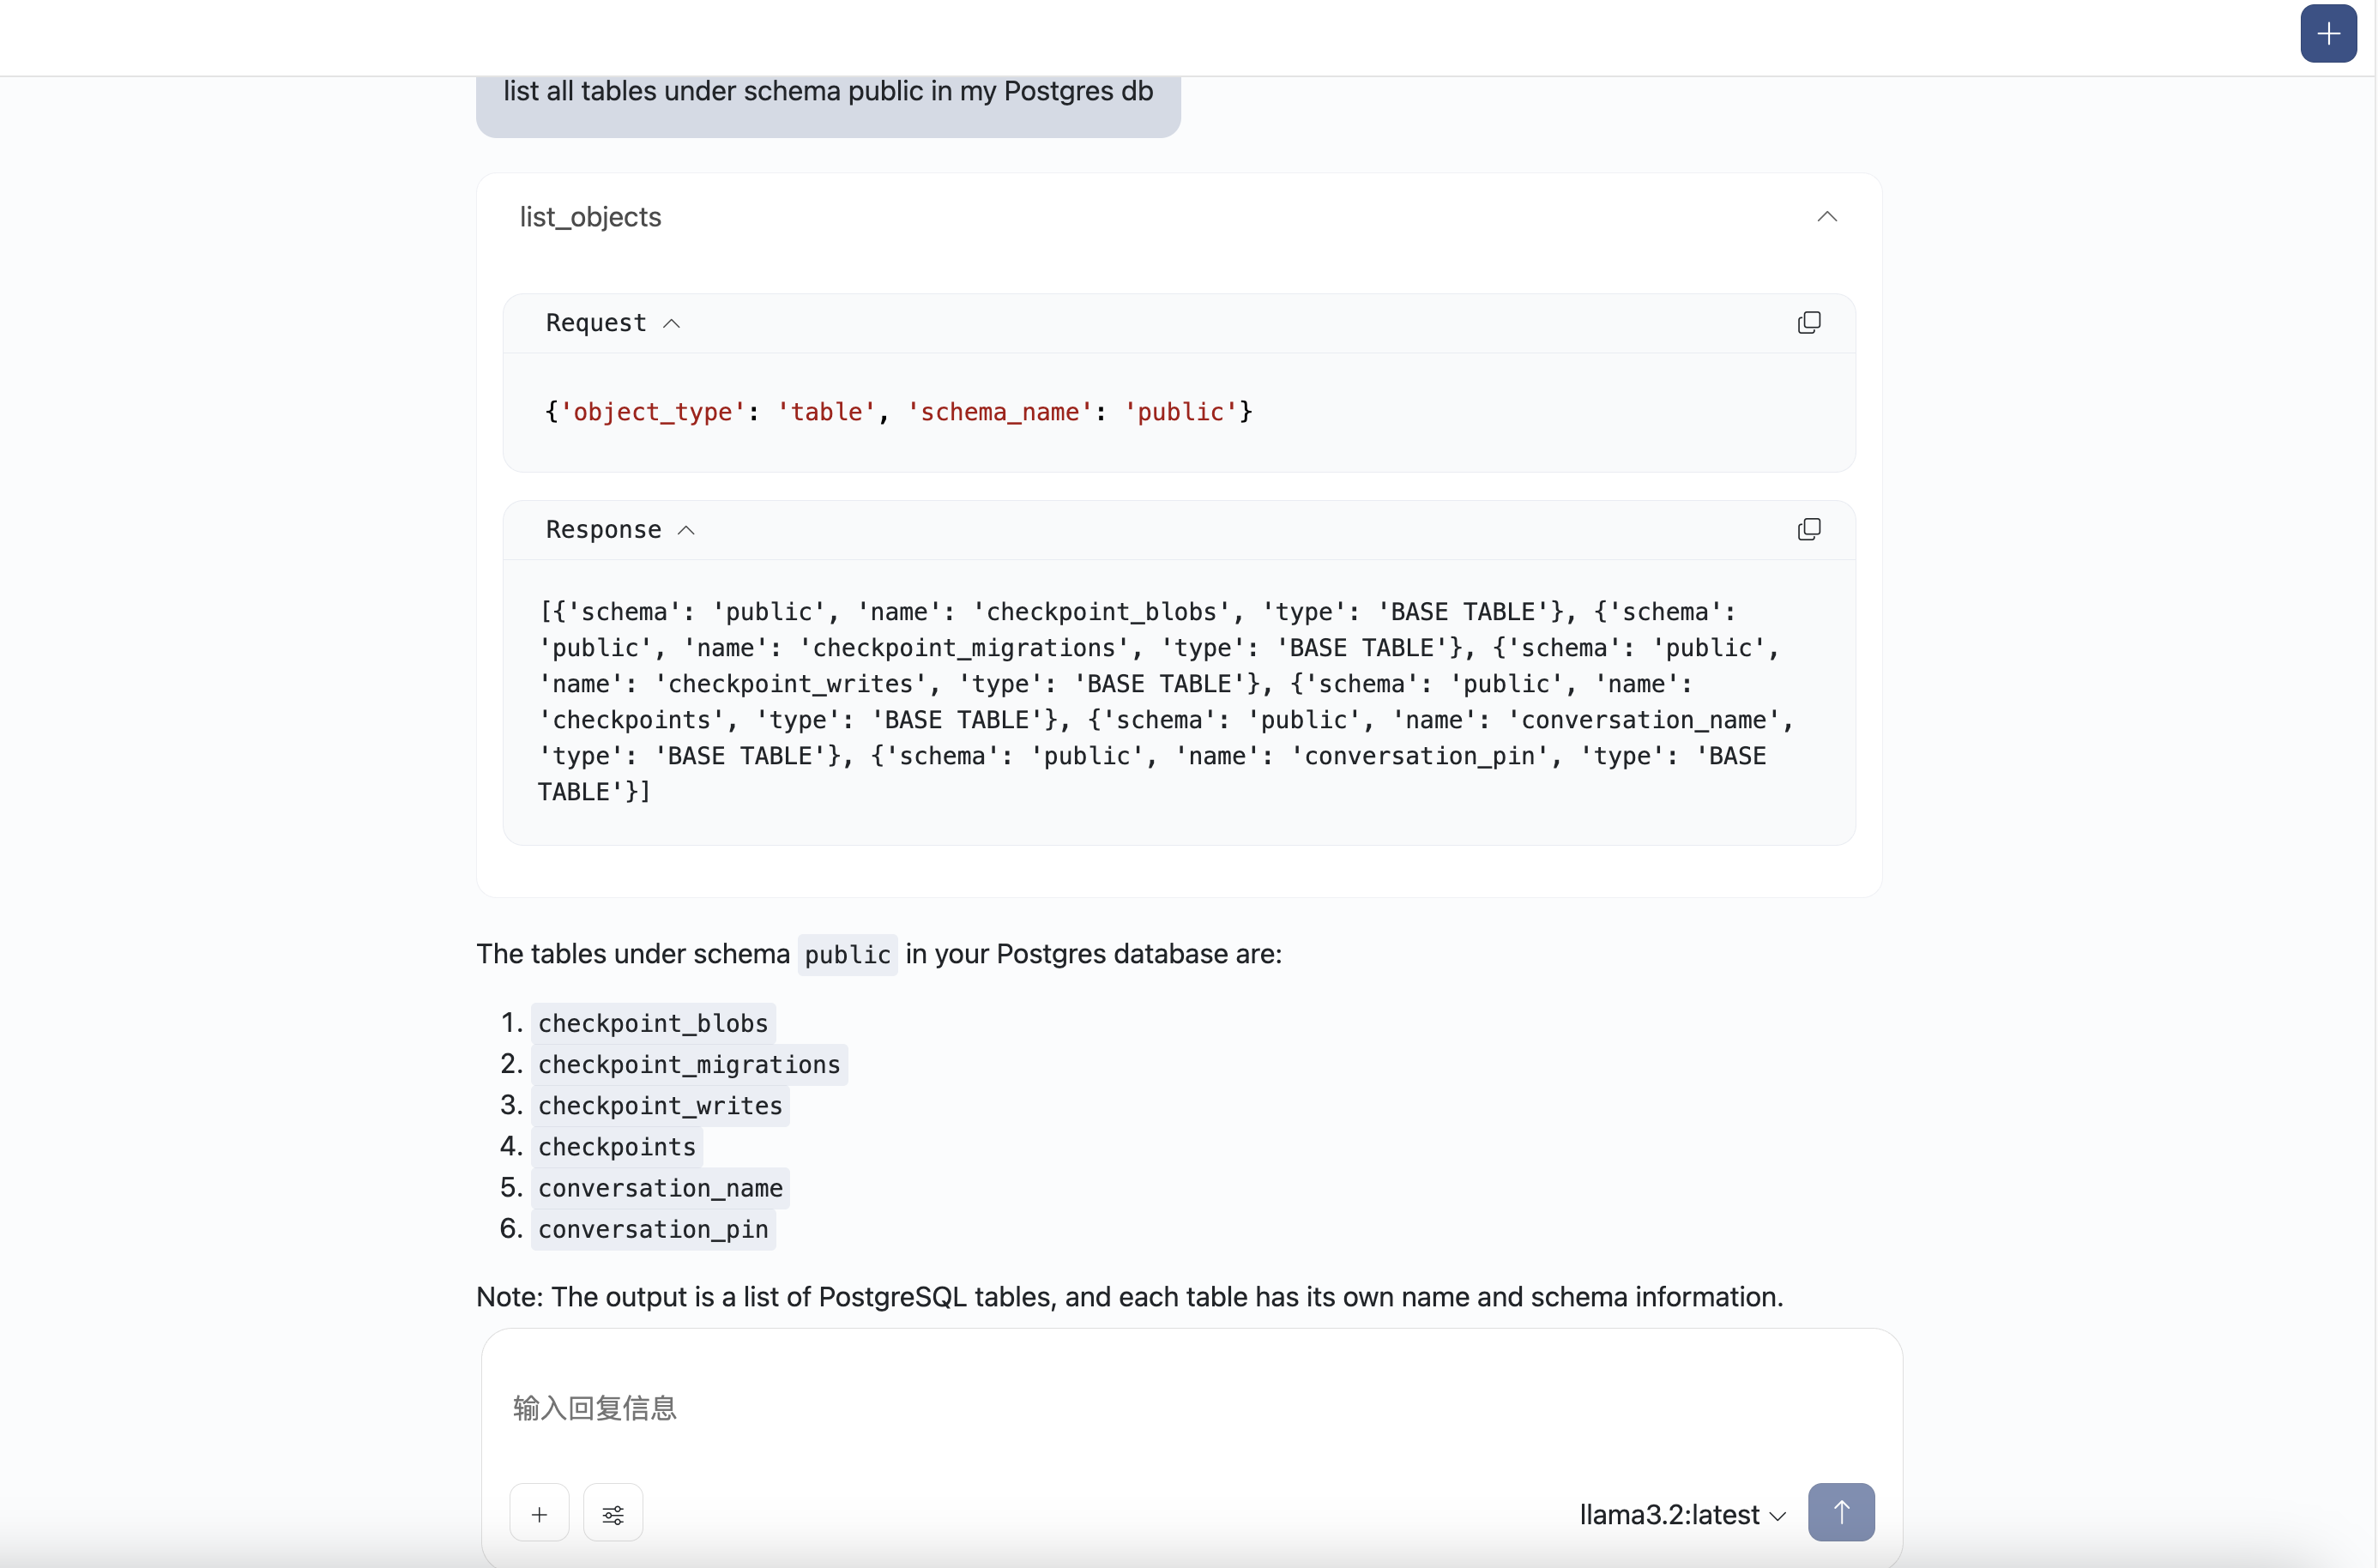Collapse the Response section

(686, 531)
